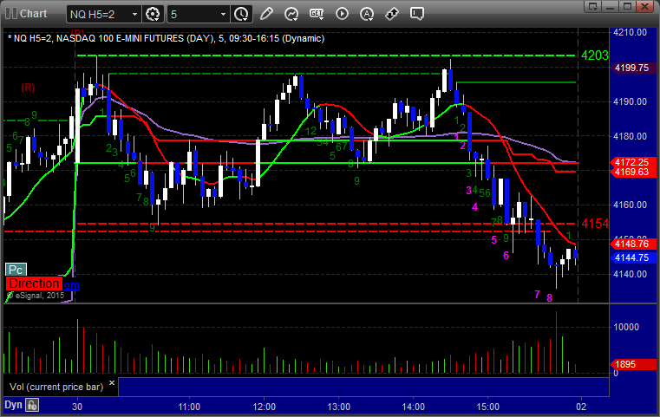
Task: Click the 02 date axis label
Action: pos(581,407)
